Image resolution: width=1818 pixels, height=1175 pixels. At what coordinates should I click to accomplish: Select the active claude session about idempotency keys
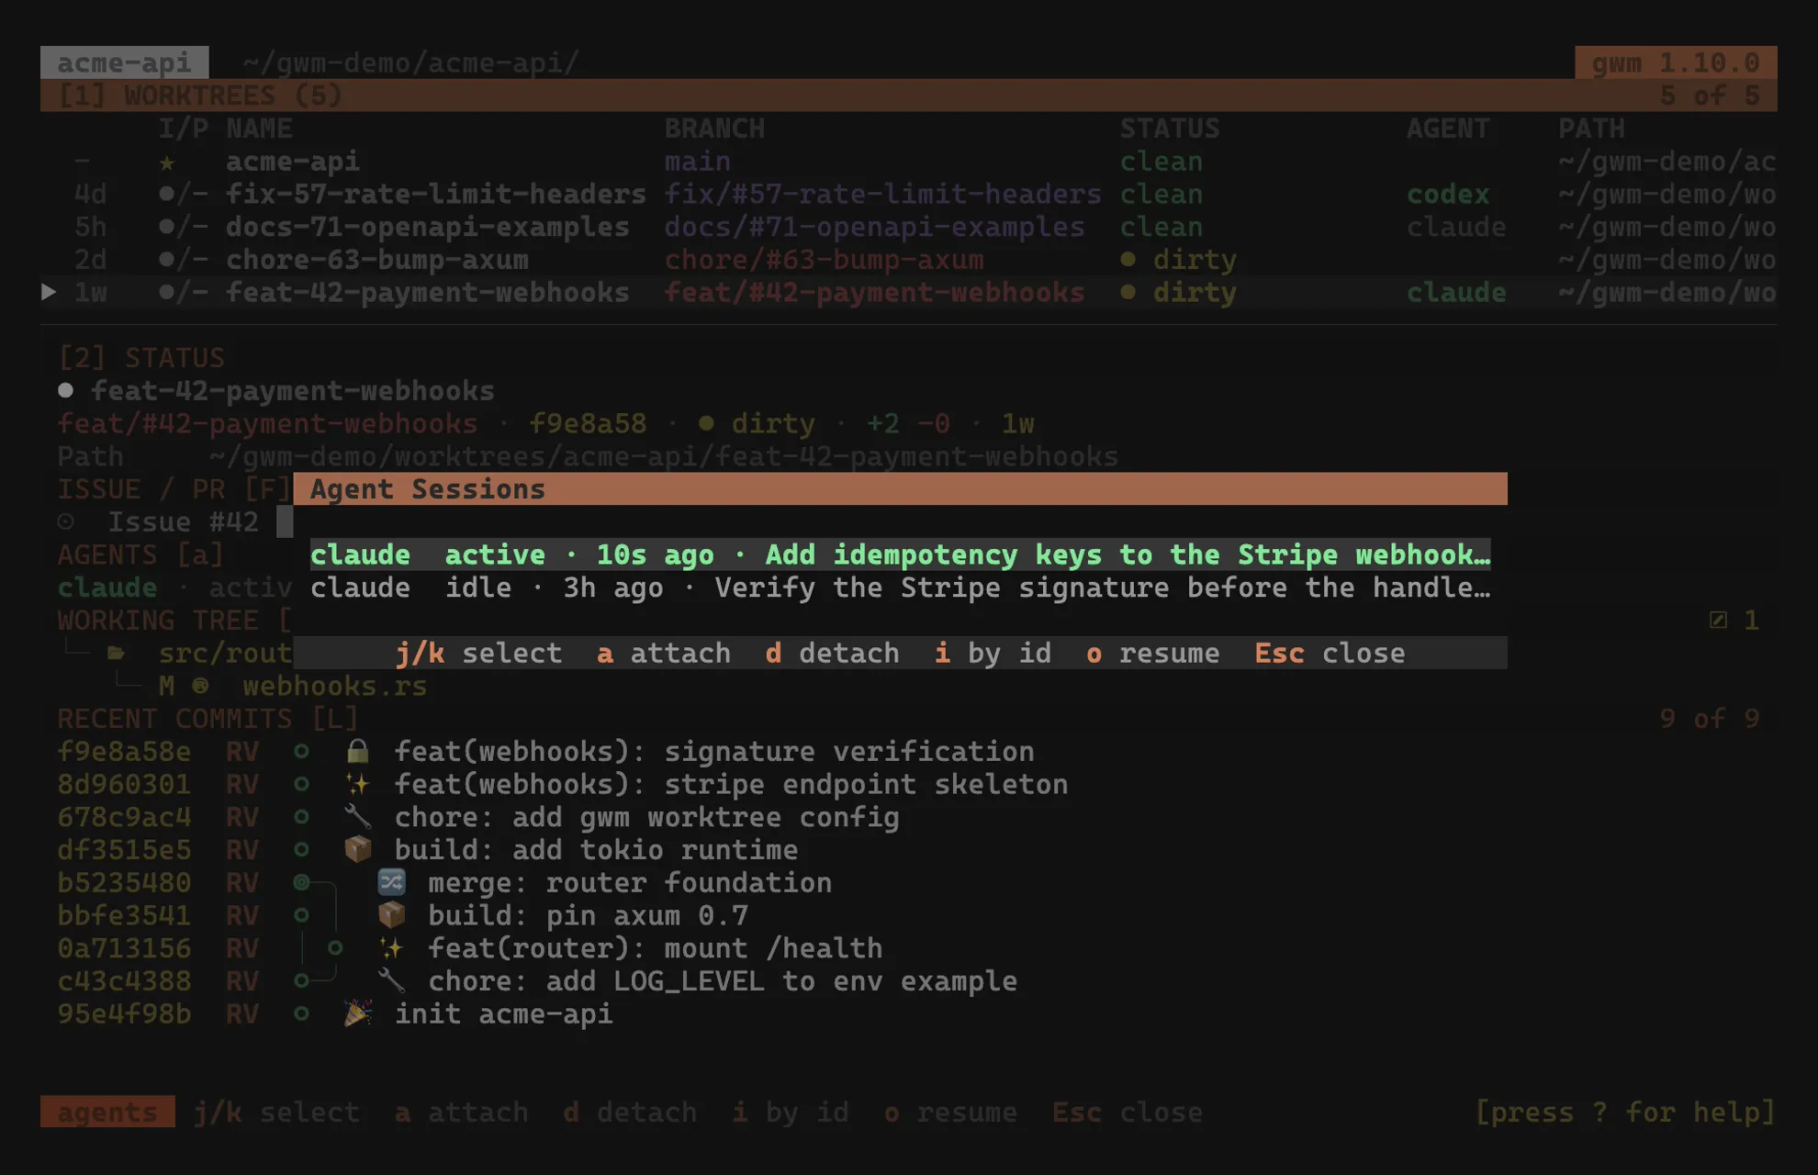point(900,555)
